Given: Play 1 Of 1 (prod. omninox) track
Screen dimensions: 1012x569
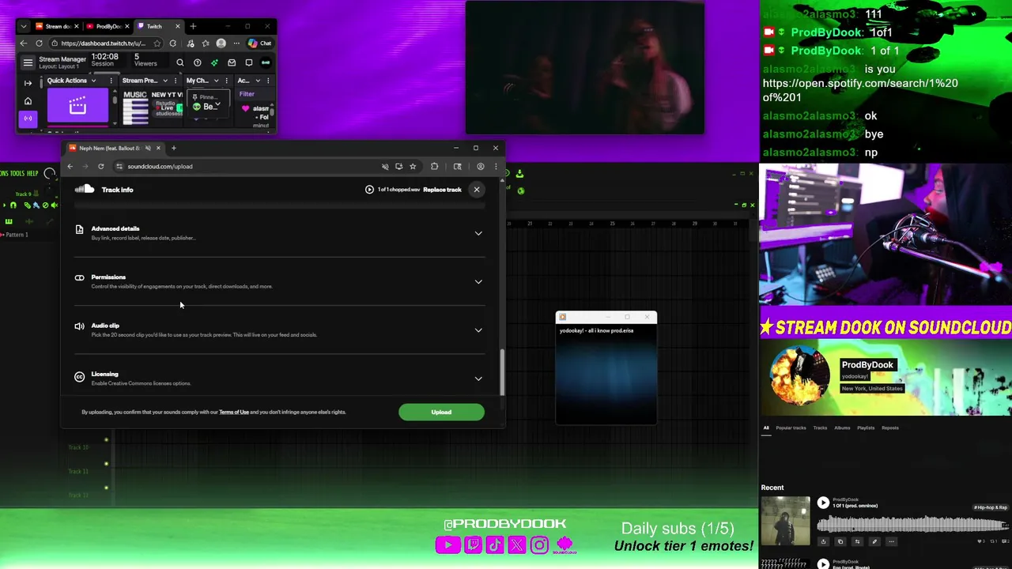Looking at the screenshot, I should pyautogui.click(x=823, y=503).
